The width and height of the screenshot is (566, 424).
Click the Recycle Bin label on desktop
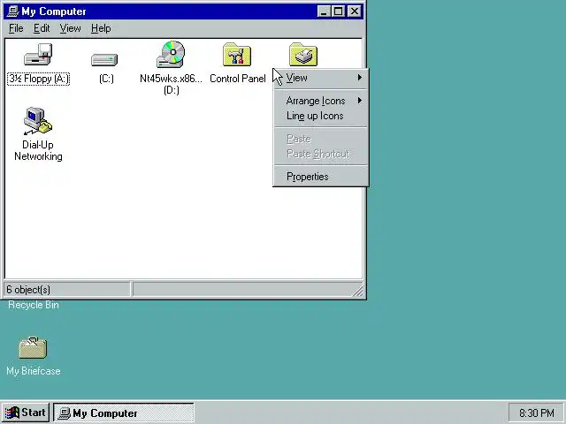(x=34, y=305)
